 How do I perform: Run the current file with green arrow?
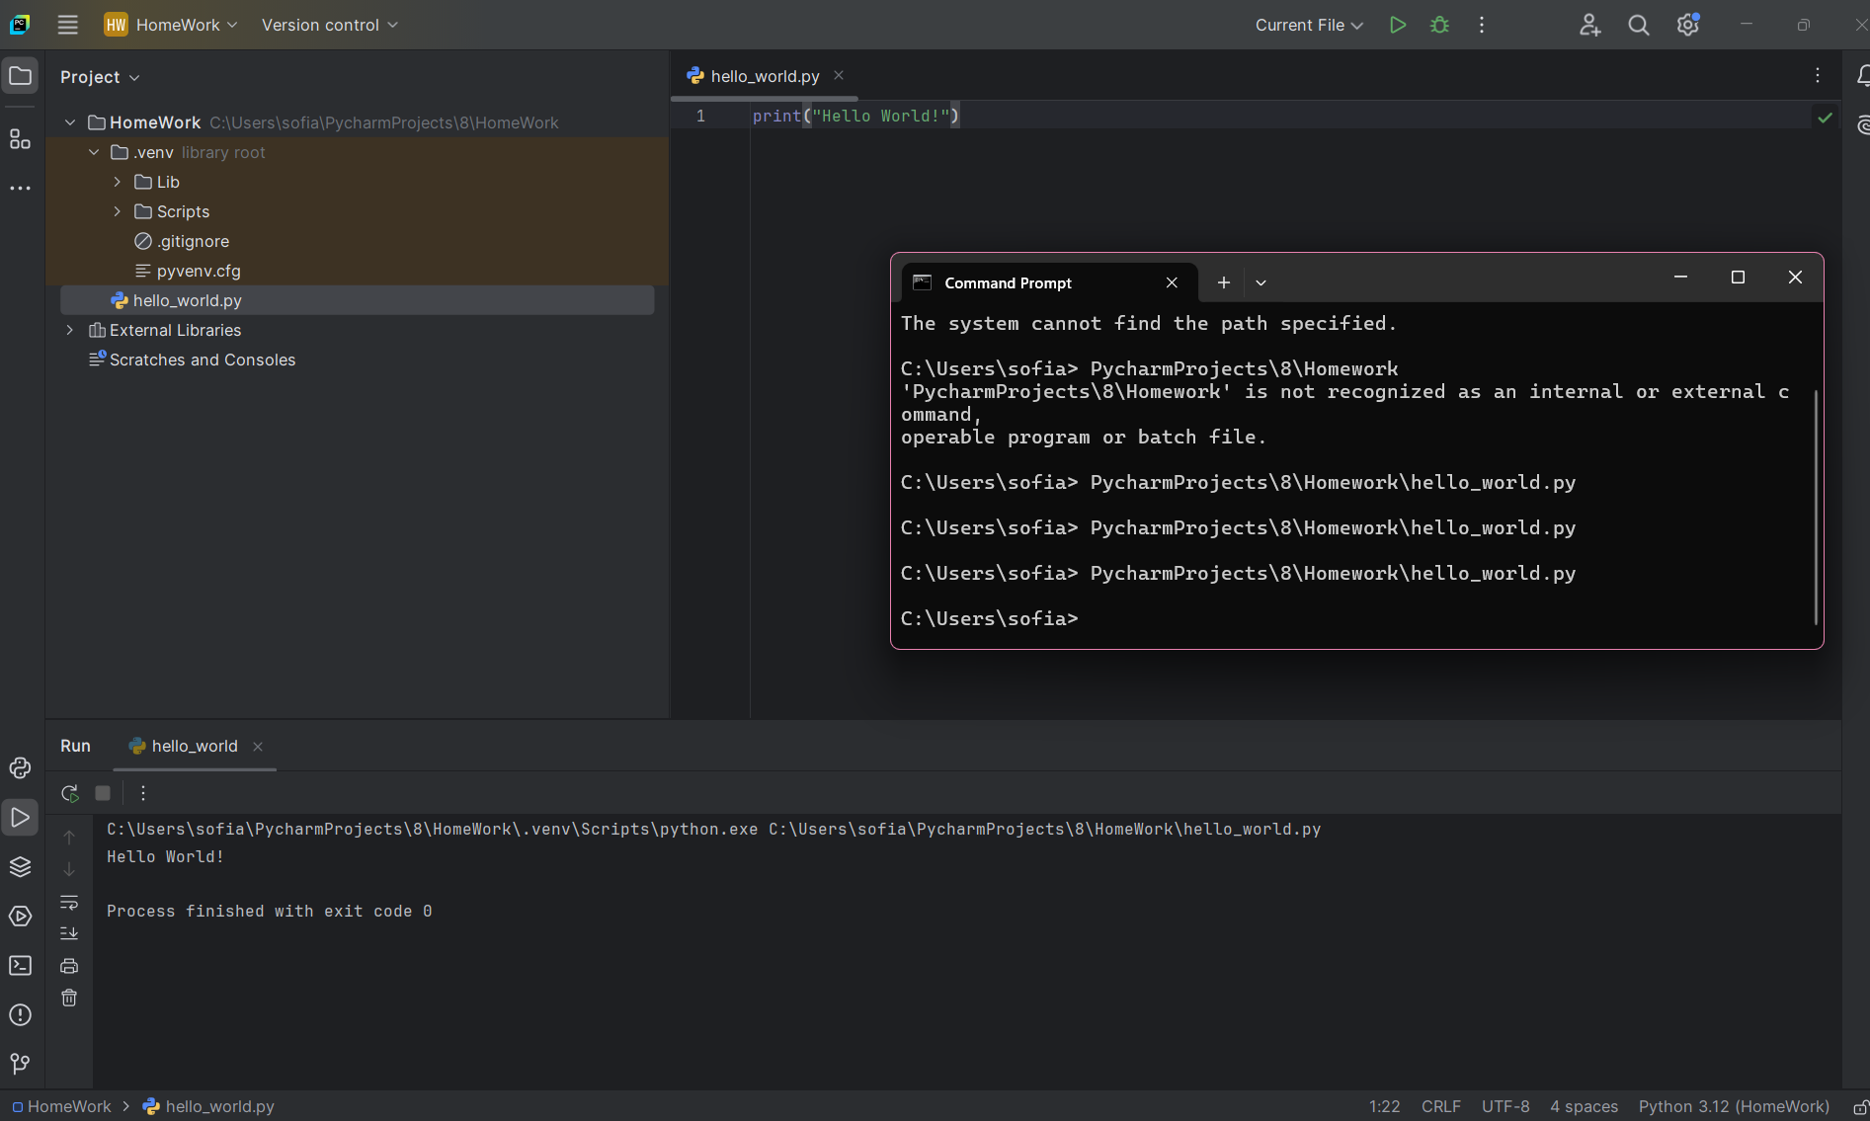(1397, 25)
